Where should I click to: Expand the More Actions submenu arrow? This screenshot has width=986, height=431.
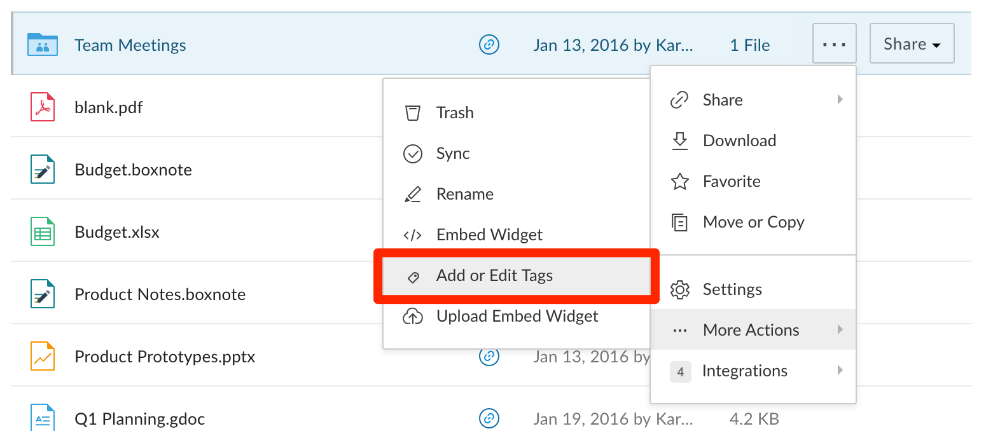pos(840,329)
